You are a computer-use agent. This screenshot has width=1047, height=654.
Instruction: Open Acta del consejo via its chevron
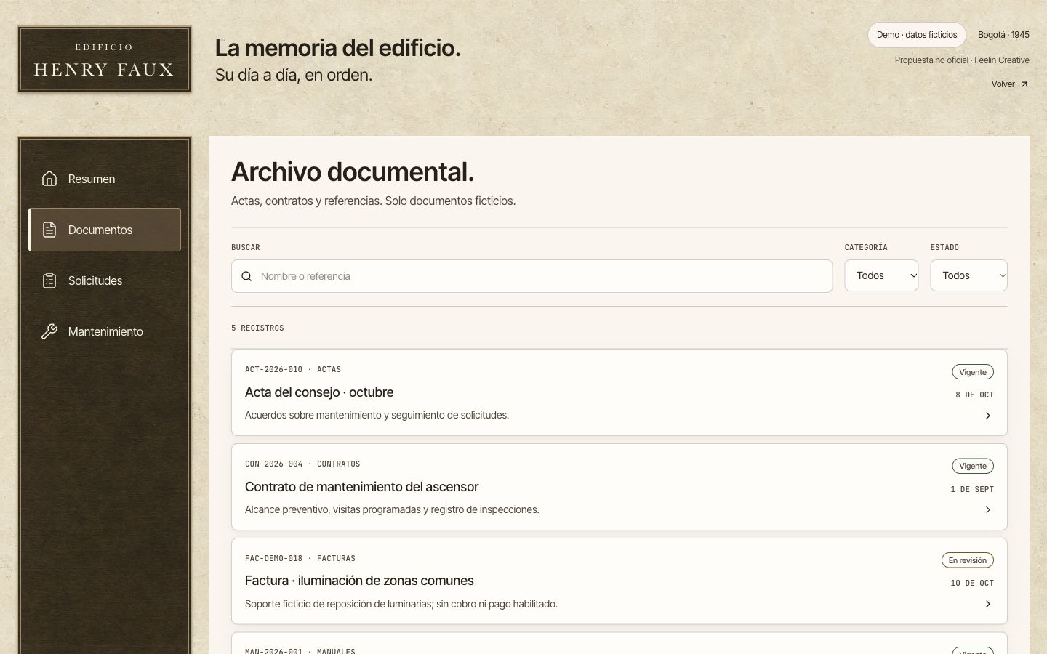coord(987,416)
